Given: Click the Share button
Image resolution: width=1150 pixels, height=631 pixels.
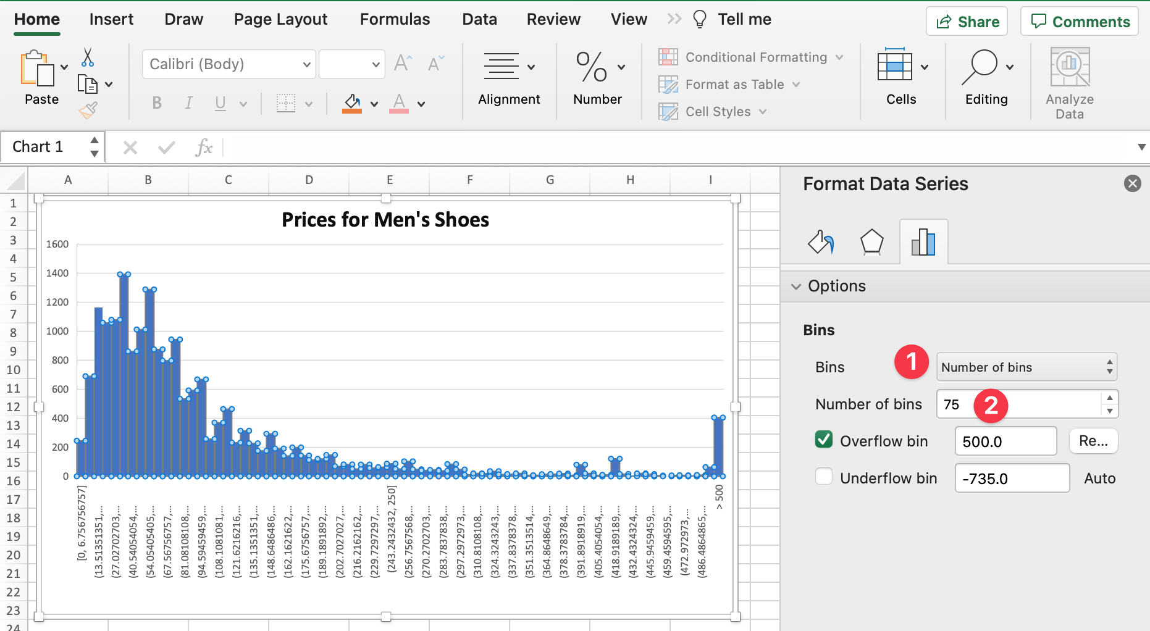Looking at the screenshot, I should 967,22.
